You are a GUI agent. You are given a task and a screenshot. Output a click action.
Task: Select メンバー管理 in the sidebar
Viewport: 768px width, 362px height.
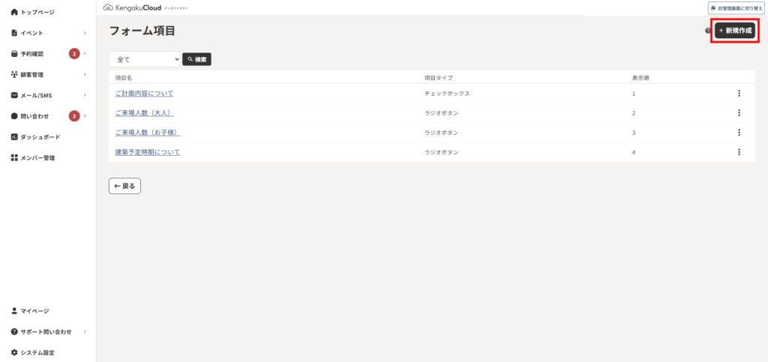[33, 158]
